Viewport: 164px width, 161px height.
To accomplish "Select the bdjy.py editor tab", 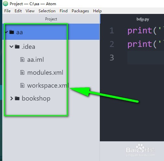I will pyautogui.click(x=143, y=19).
